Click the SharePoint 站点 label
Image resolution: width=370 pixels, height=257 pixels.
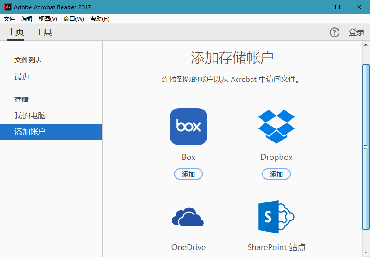tap(276, 247)
